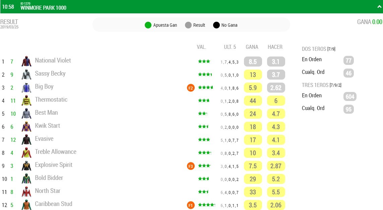Click the 7.5 Gana odds for Explosive Spirit

[253, 166]
